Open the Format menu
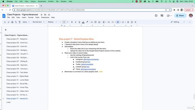This screenshot has width=195, height=110. [31, 17]
